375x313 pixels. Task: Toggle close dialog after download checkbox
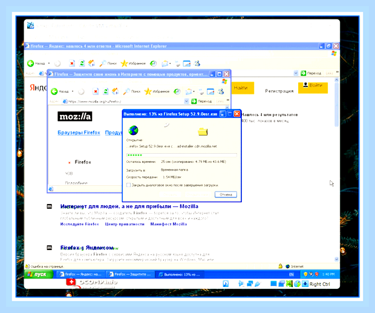(128, 185)
